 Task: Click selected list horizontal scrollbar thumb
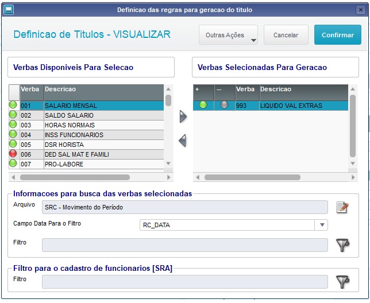tap(252, 177)
